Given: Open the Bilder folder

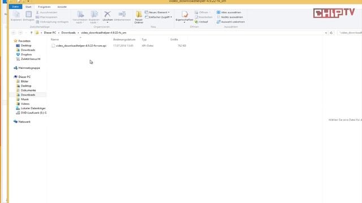Looking at the screenshot, I should click(x=24, y=81).
